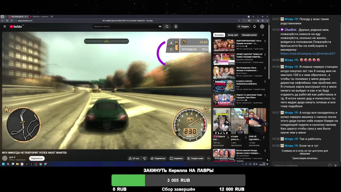Open emoji picker in chat input

coord(330,165)
